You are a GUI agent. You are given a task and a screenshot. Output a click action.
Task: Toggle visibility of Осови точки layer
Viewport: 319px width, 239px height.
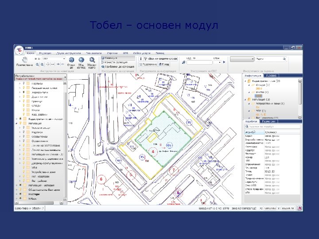[23, 137]
